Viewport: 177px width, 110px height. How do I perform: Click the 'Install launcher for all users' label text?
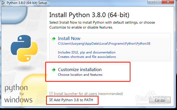point(88,93)
